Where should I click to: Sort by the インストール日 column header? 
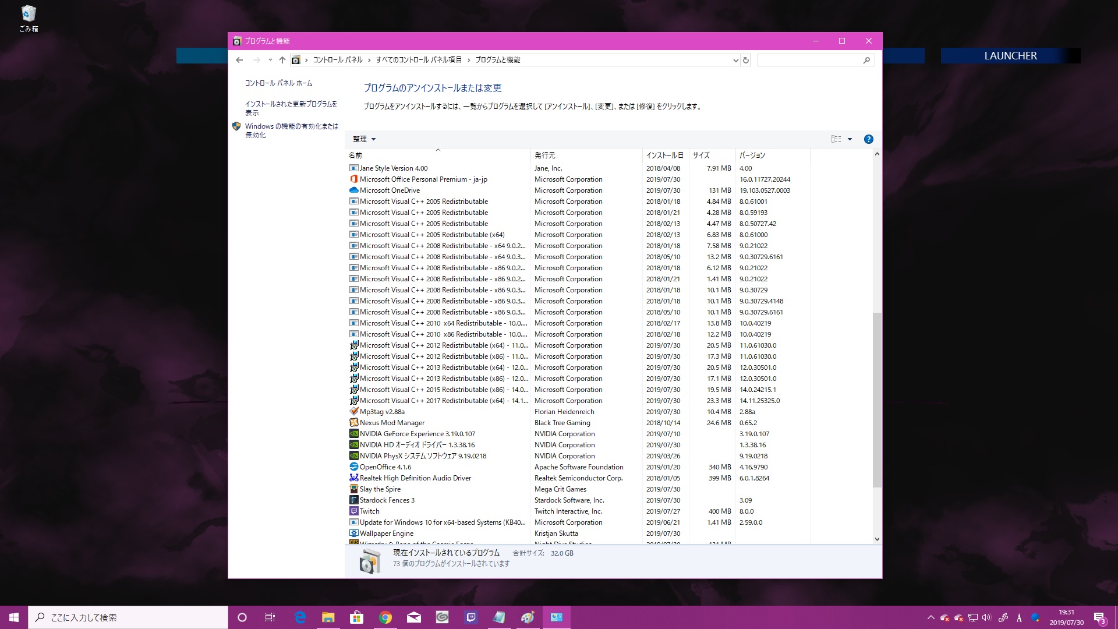pos(664,156)
